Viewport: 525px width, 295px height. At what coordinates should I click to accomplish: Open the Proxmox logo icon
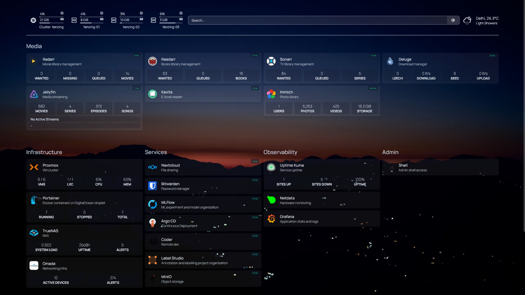pyautogui.click(x=34, y=167)
